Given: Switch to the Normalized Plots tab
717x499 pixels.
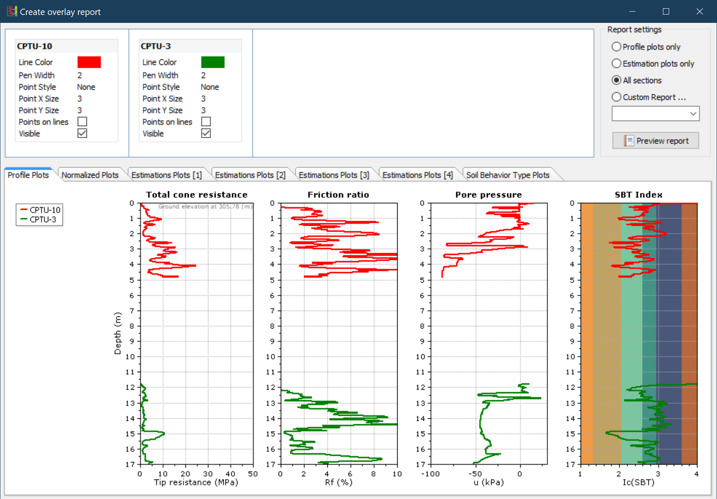Looking at the screenshot, I should pos(91,175).
